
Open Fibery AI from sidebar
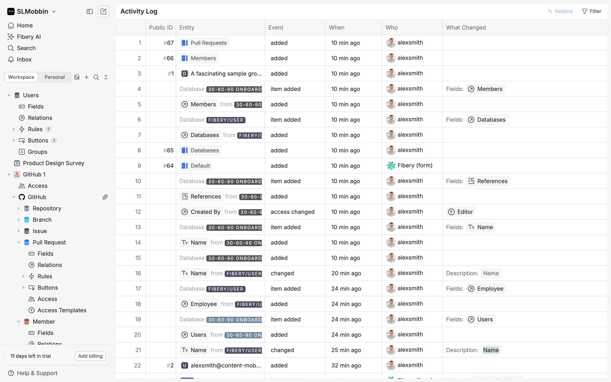click(29, 37)
